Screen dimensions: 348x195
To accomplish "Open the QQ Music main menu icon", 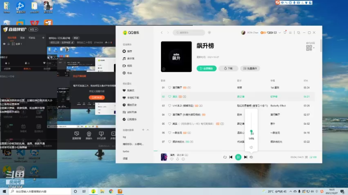I will coord(290,32).
